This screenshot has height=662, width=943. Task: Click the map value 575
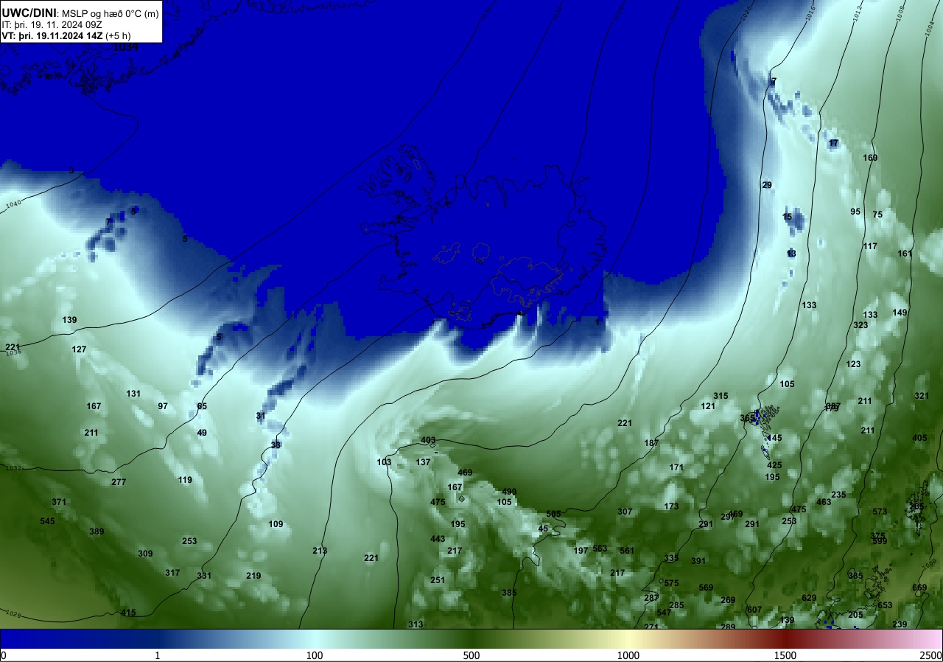pyautogui.click(x=671, y=583)
